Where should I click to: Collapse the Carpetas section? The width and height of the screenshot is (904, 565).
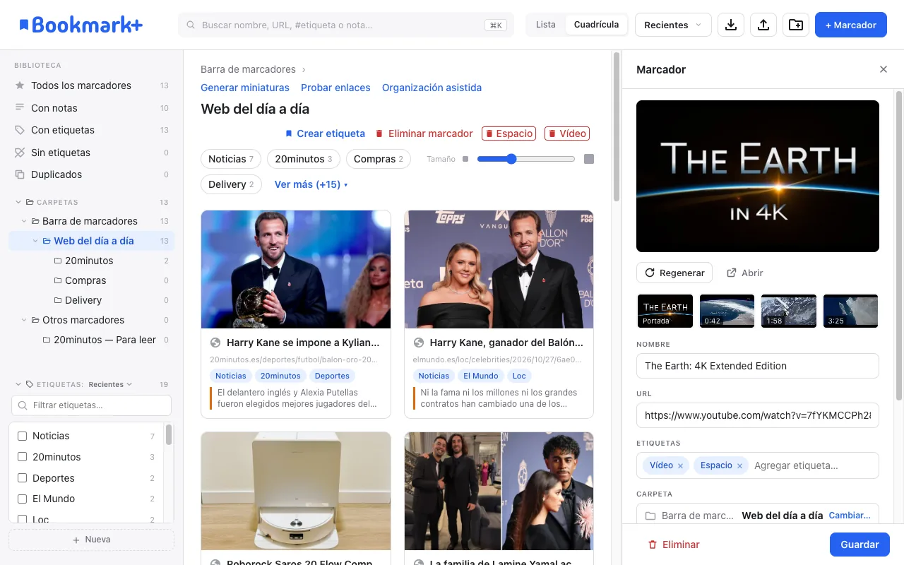pos(18,202)
